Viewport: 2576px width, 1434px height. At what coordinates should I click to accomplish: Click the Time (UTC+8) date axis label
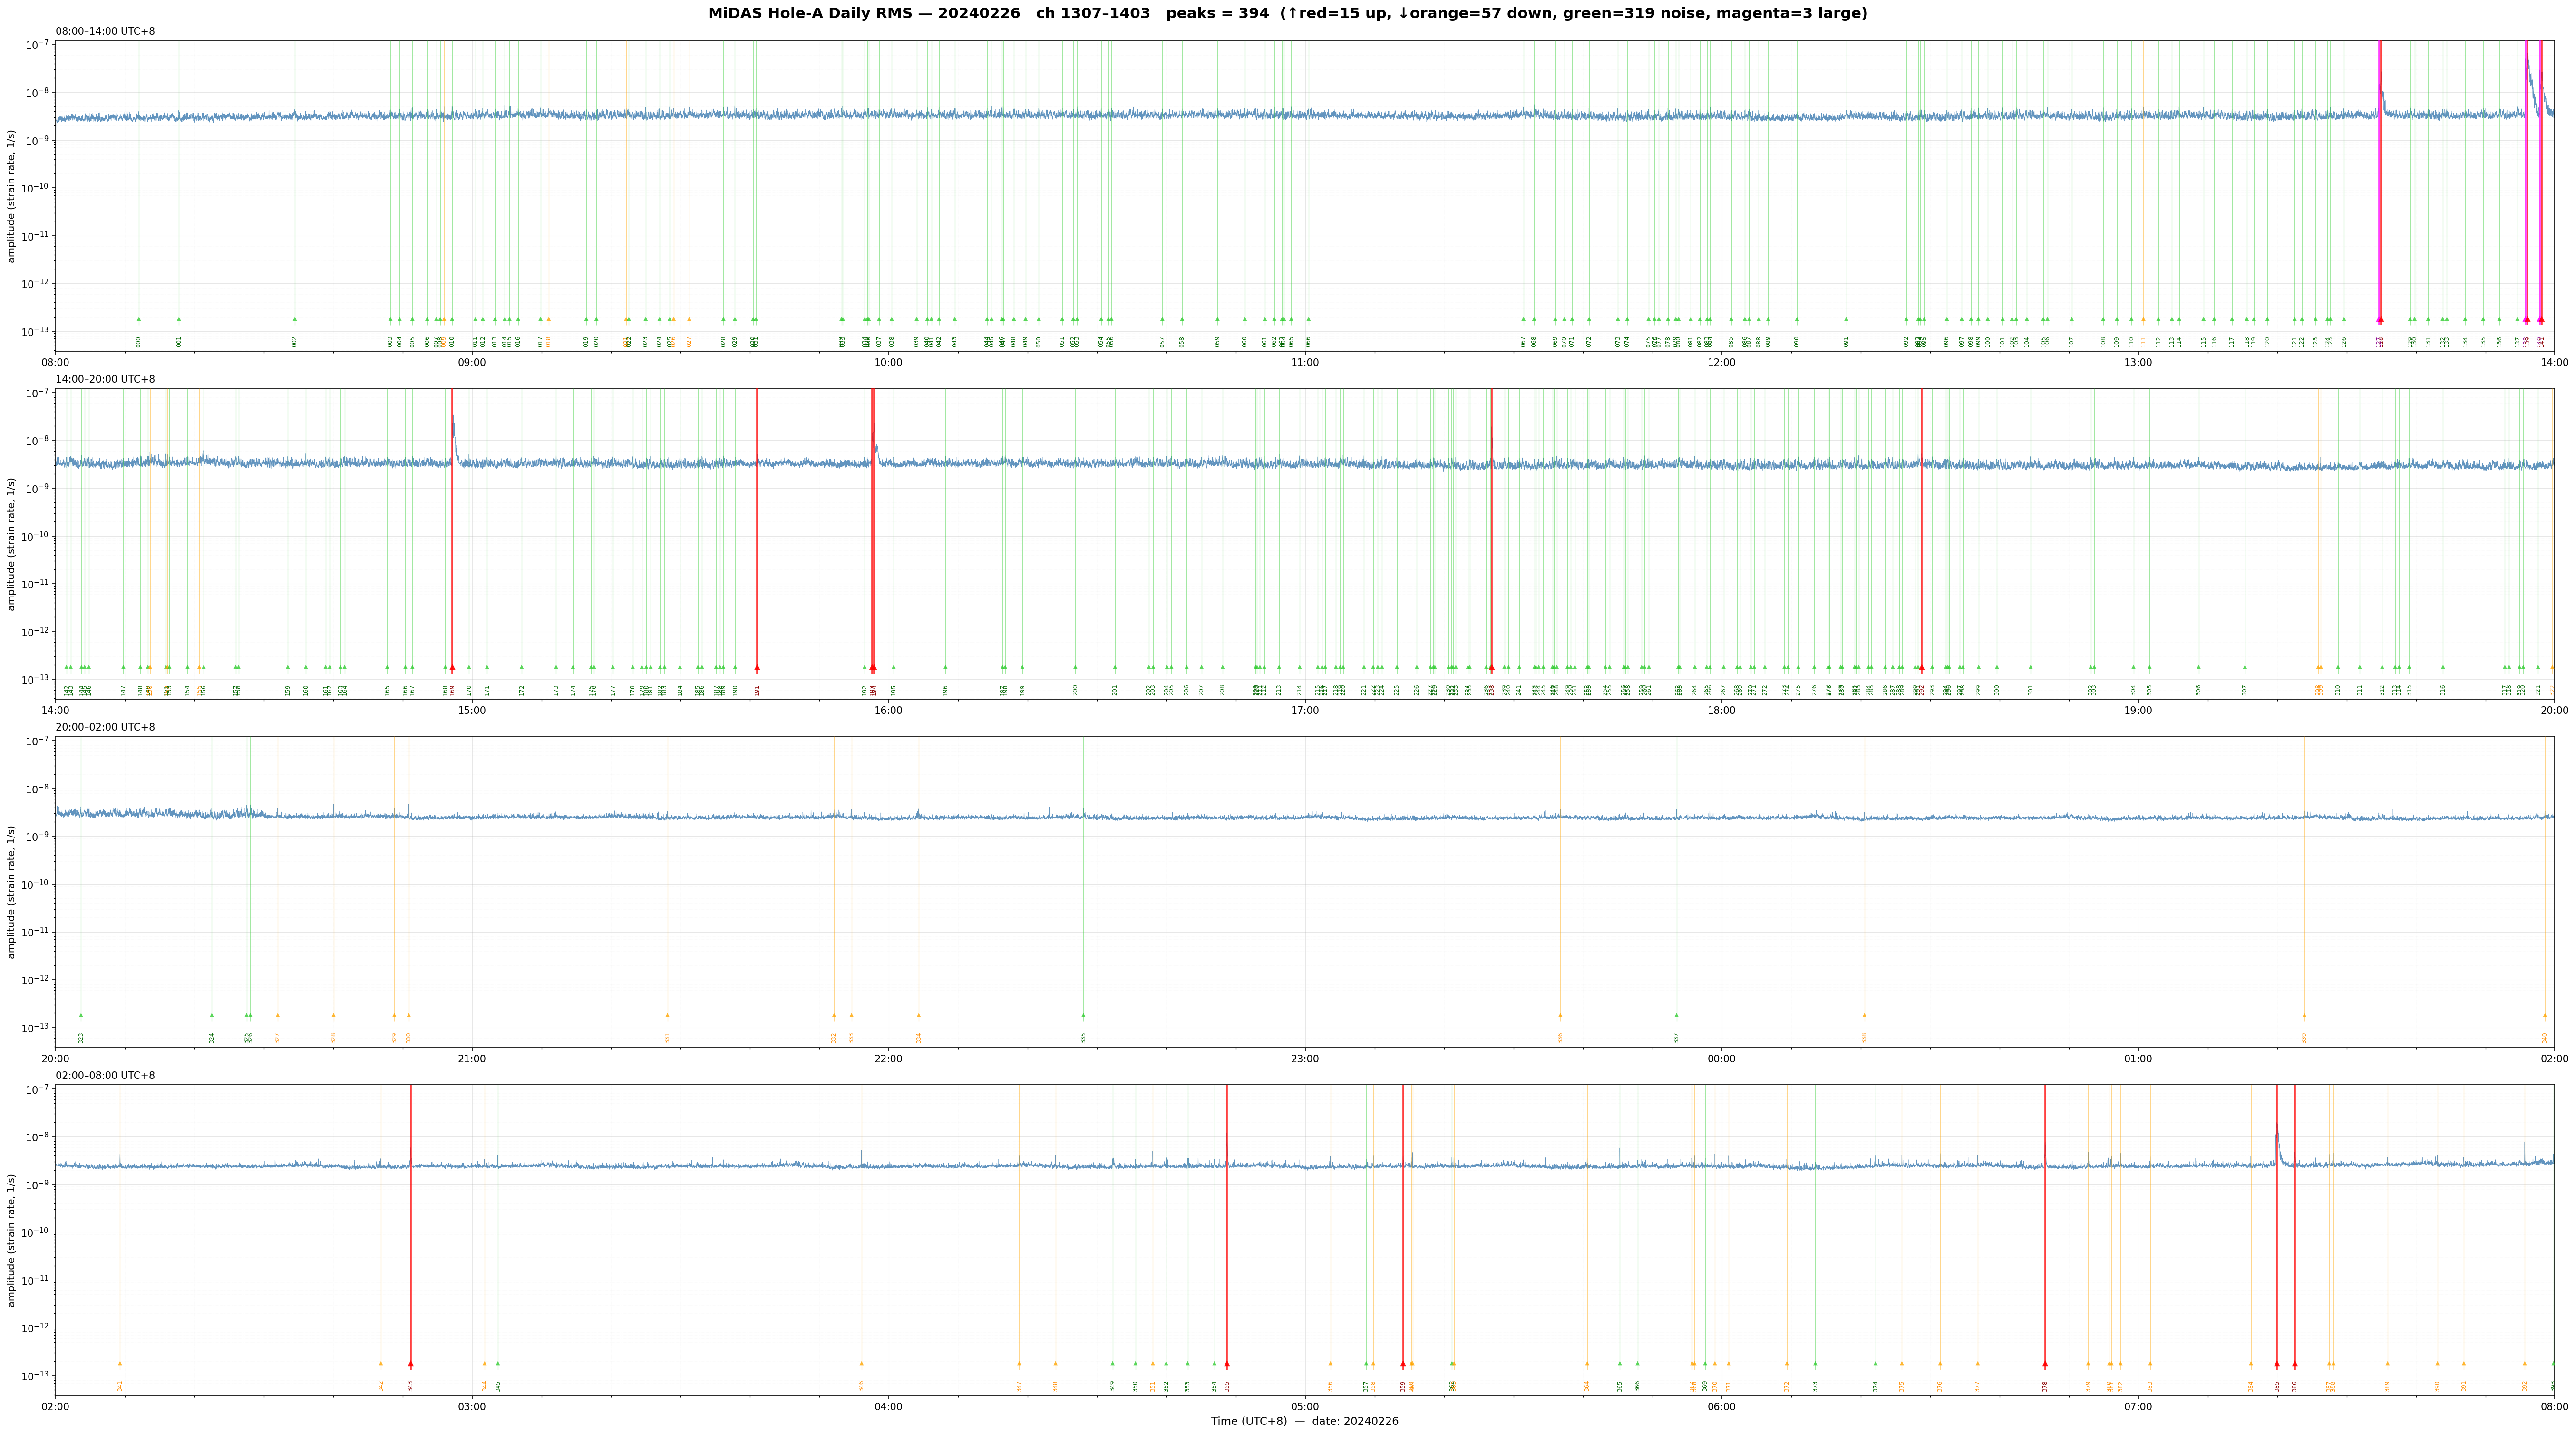[1304, 1421]
